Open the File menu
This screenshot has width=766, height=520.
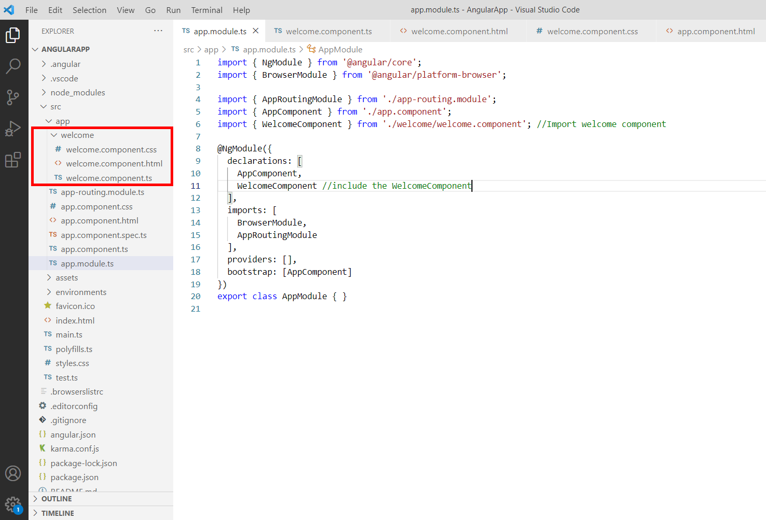[x=32, y=10]
